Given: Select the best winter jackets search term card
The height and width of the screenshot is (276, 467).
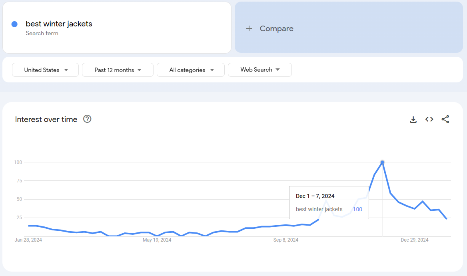Looking at the screenshot, I should point(117,27).
